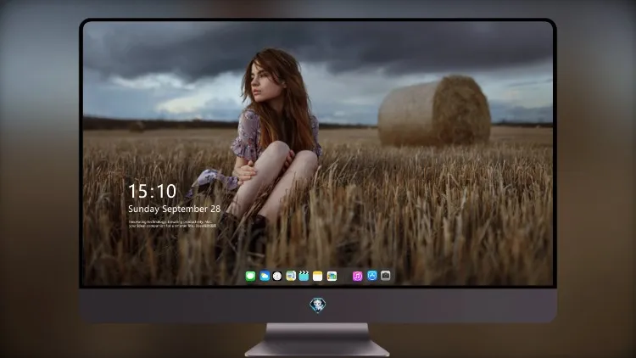Screen dimensions: 636x358
Task: Select the Sunday September 28 date text
Action: 175,209
